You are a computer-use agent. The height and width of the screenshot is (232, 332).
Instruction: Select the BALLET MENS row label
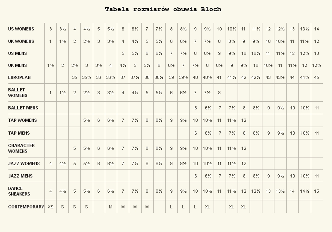(x=23, y=108)
